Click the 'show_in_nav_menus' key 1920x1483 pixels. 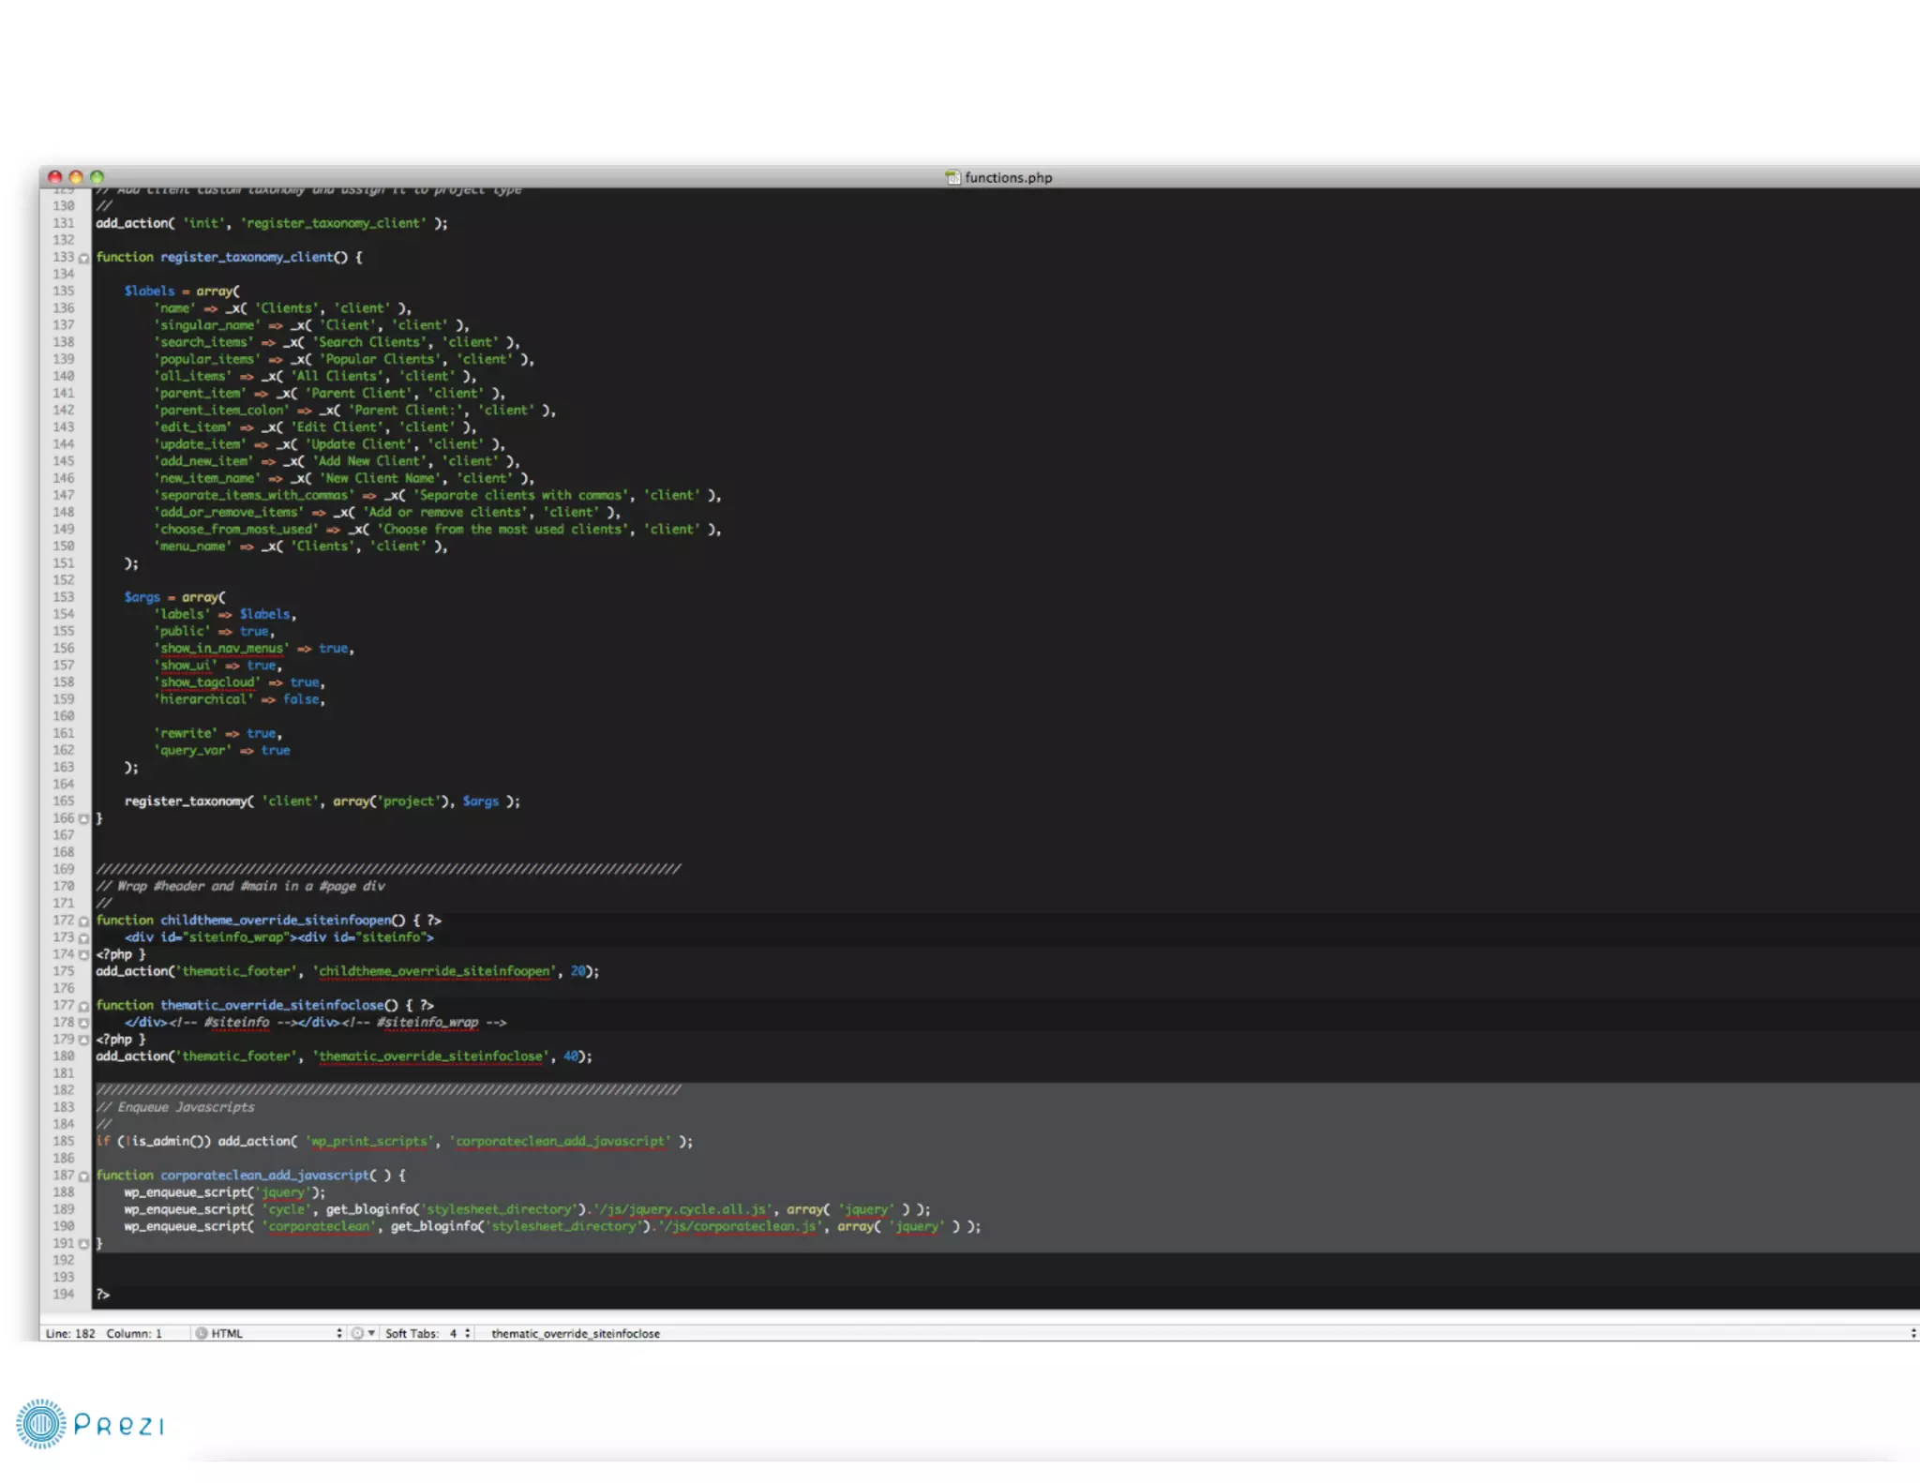pos(221,649)
